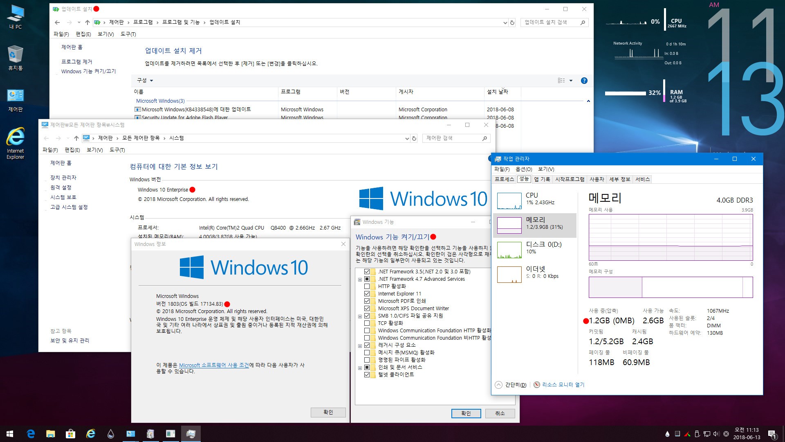Open the 내 PC desktop icon
Image resolution: width=785 pixels, height=442 pixels.
[16, 17]
